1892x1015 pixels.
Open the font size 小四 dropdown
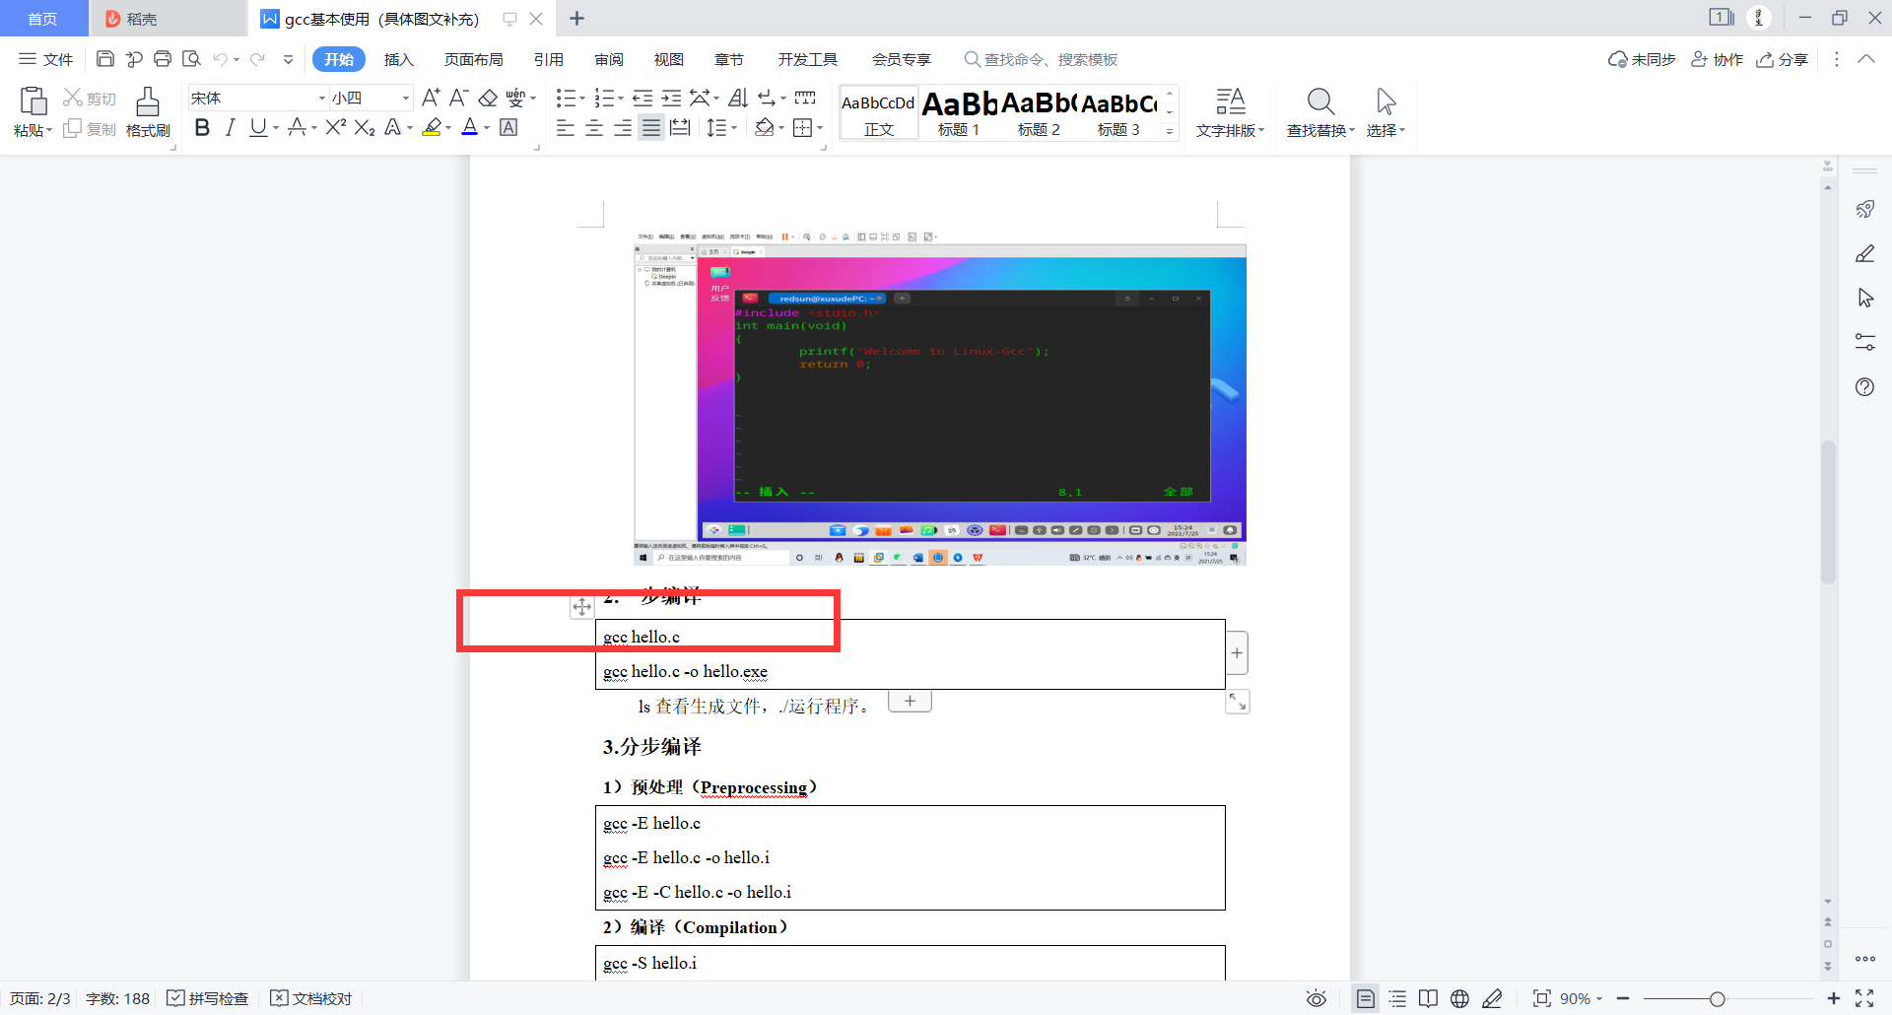tap(405, 98)
